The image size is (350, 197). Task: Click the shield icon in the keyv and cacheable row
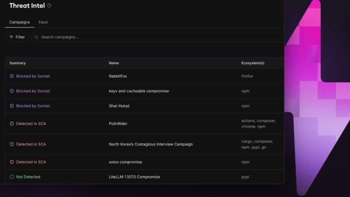coord(12,91)
